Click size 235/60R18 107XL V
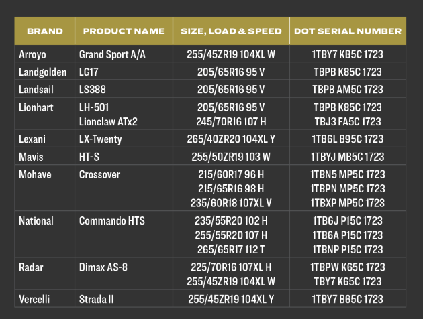This screenshot has width=423, height=319. point(226,203)
